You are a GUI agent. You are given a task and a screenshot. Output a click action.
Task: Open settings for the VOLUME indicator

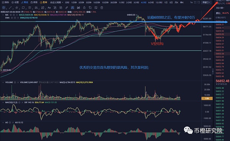point(15,83)
